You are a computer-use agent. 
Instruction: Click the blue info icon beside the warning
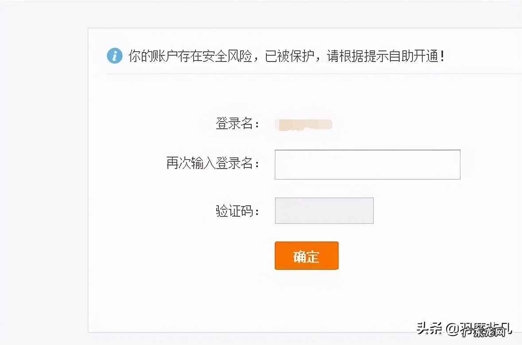pos(114,56)
